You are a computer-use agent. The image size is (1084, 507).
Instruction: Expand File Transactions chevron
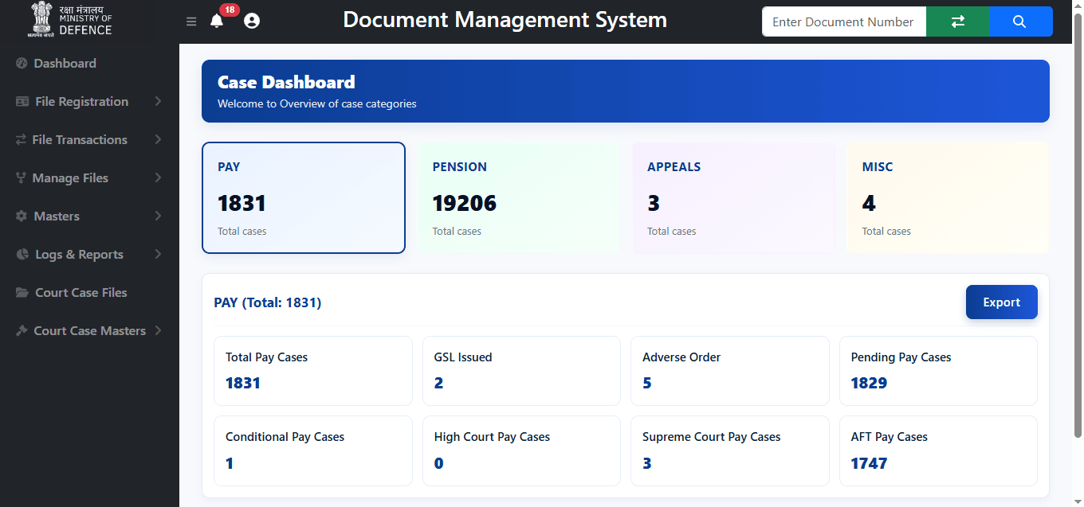point(158,139)
